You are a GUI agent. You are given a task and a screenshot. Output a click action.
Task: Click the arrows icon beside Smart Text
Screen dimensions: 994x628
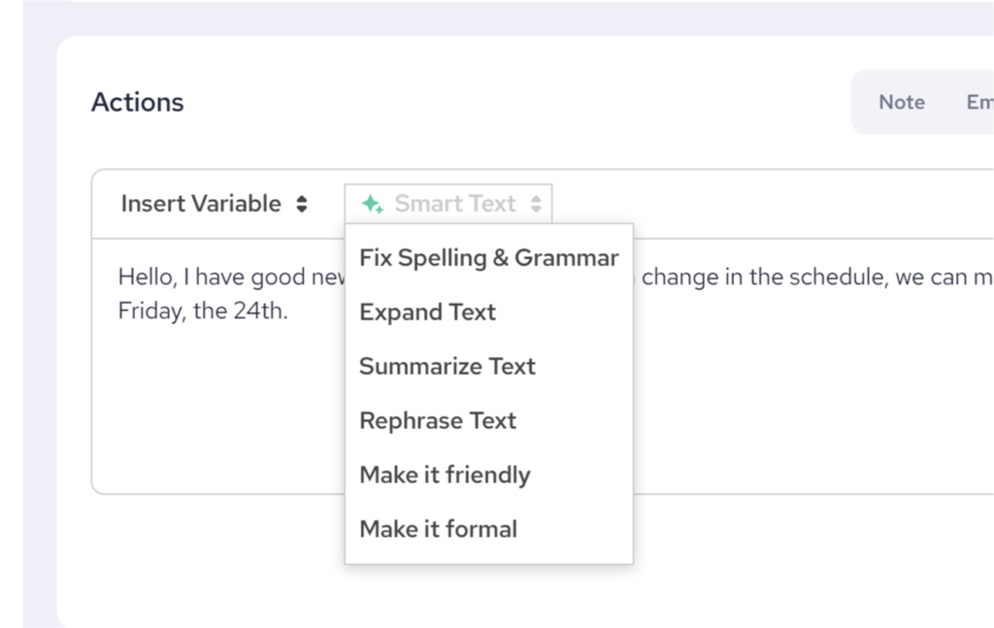tap(536, 204)
